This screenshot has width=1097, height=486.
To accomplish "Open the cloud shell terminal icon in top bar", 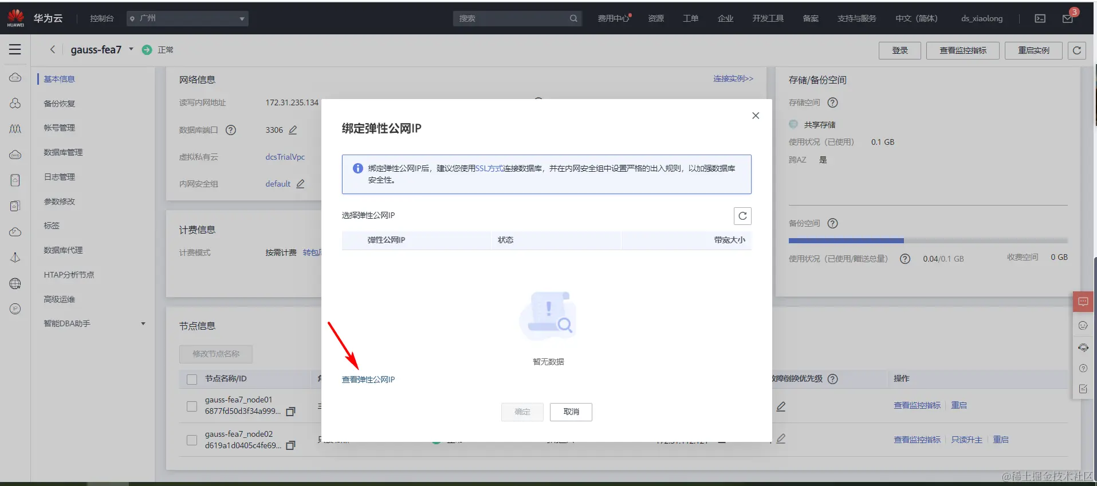I will (1040, 18).
